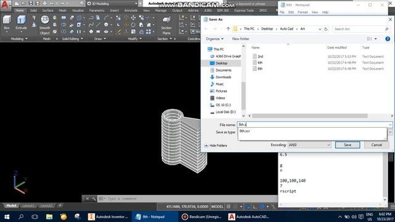The image size is (395, 222).
Task: Click the Save icon in quick access toolbar
Action: click(30, 4)
